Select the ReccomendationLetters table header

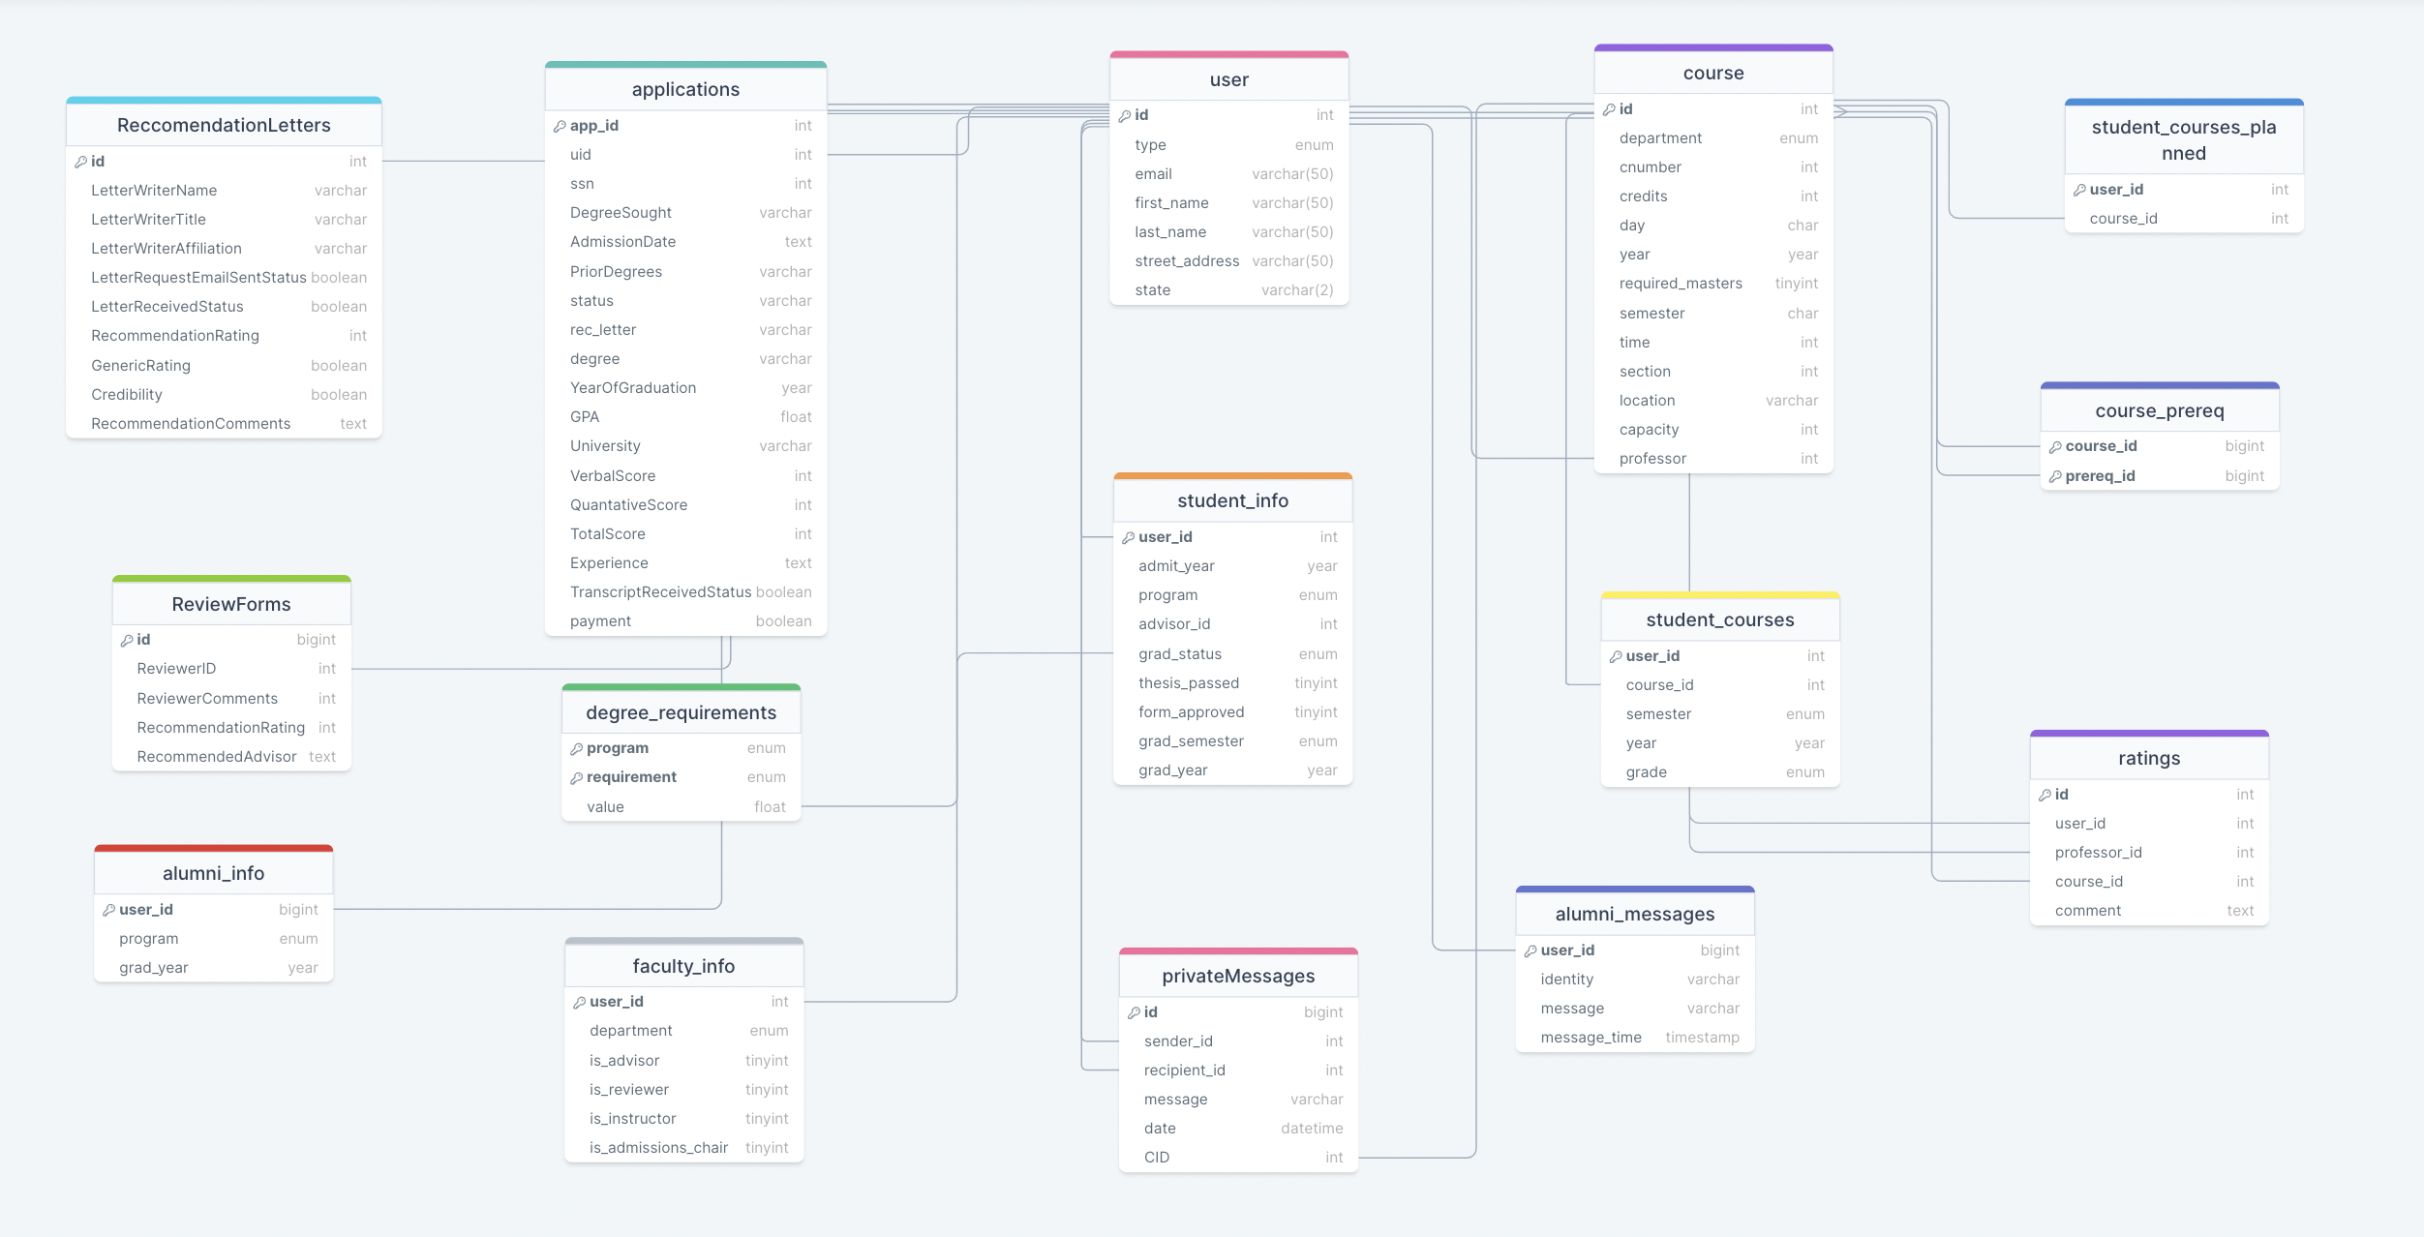pos(224,125)
